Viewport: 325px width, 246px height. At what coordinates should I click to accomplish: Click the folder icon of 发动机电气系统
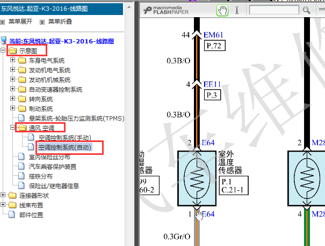point(22,70)
